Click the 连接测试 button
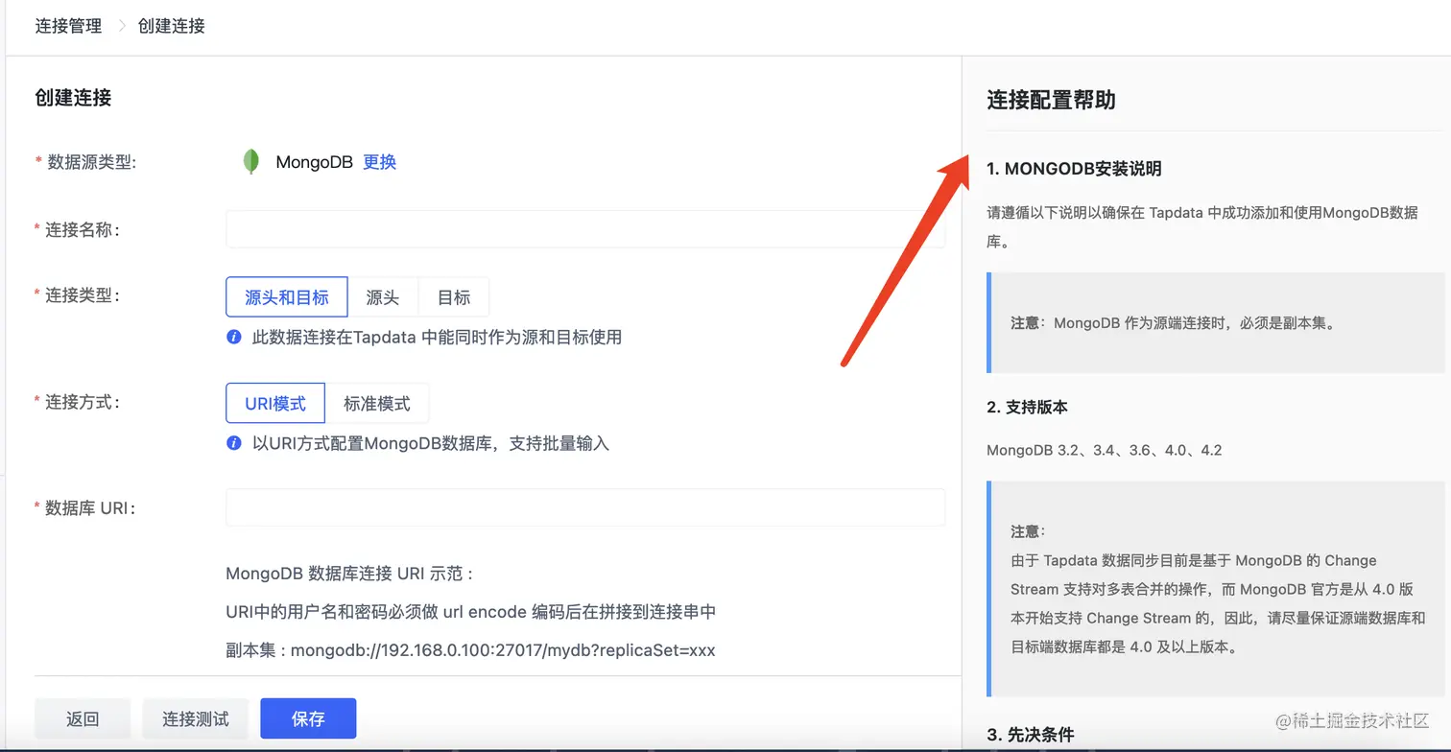This screenshot has width=1451, height=752. (x=196, y=718)
